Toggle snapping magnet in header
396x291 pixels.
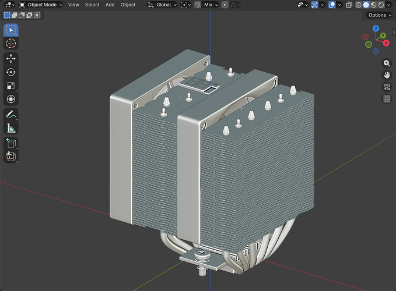[197, 5]
